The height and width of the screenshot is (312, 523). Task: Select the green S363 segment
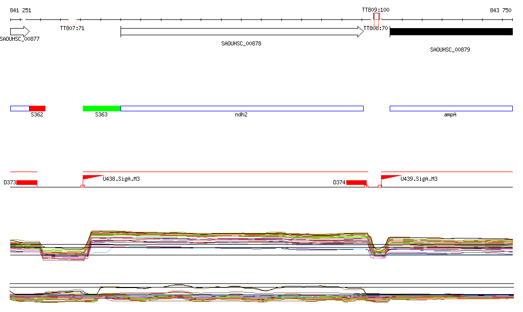point(101,108)
